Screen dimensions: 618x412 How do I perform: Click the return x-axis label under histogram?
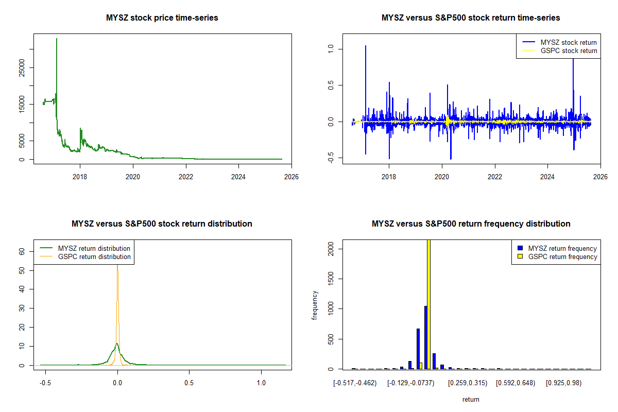(x=471, y=399)
